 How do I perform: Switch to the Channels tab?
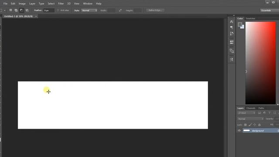pos(251,108)
